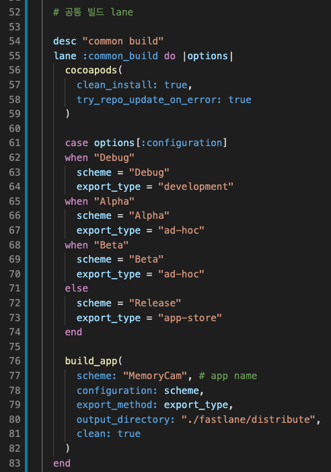Click the desc keyword on line 54
Viewport: 331px width, 472px height.
(65, 41)
